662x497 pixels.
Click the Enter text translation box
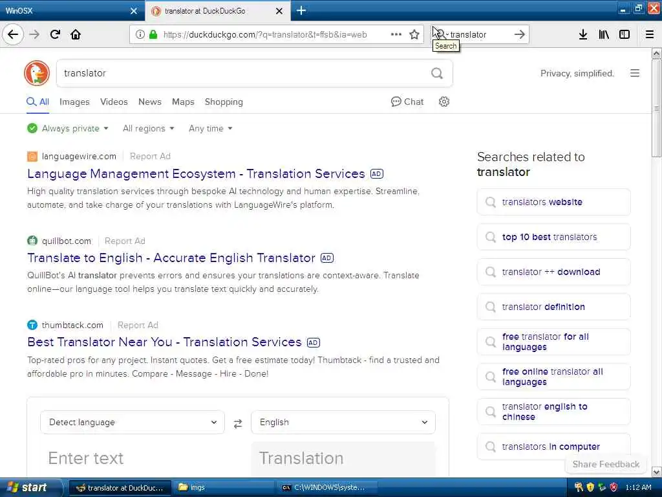tap(132, 459)
